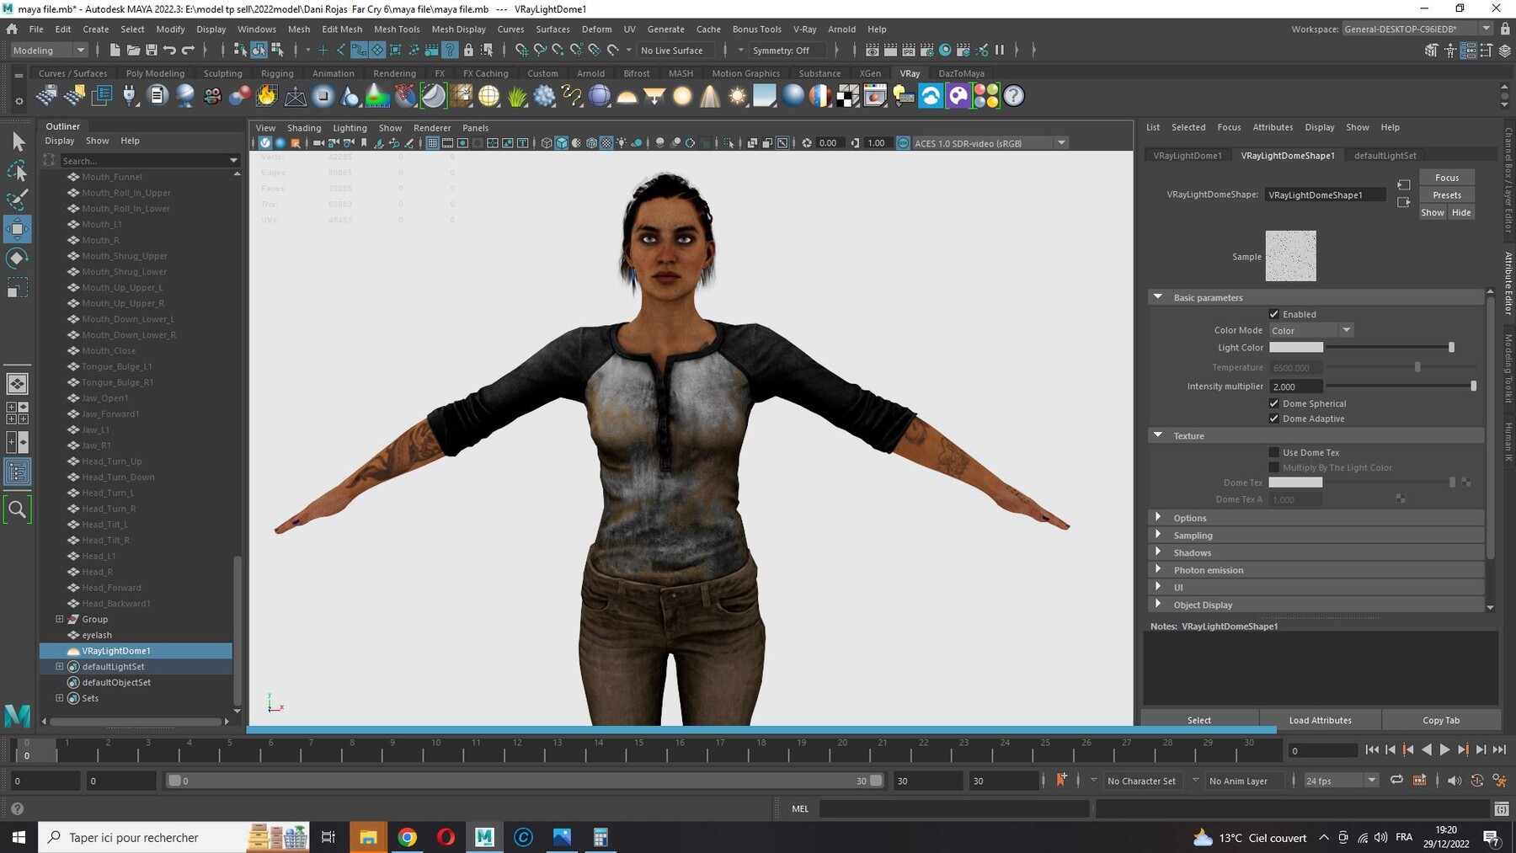Open the viewport Shading menu
This screenshot has height=853, width=1516.
(304, 128)
